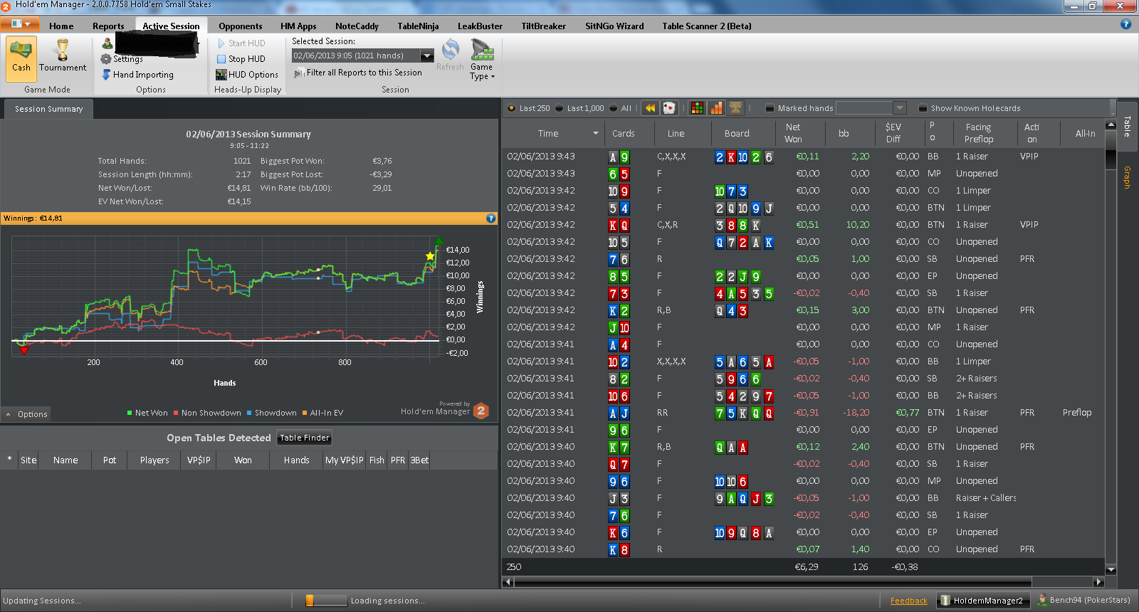Open the help icon on Winnings bar
This screenshot has height=612, width=1139.
tap(490, 218)
